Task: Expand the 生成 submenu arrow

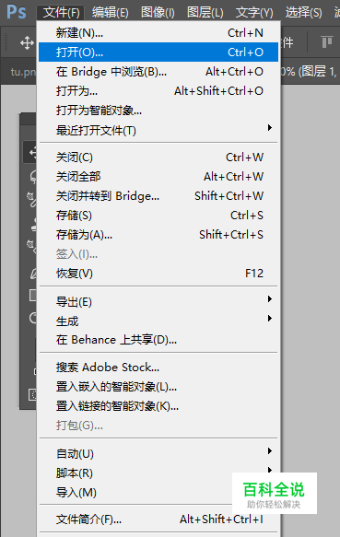Action: point(270,319)
